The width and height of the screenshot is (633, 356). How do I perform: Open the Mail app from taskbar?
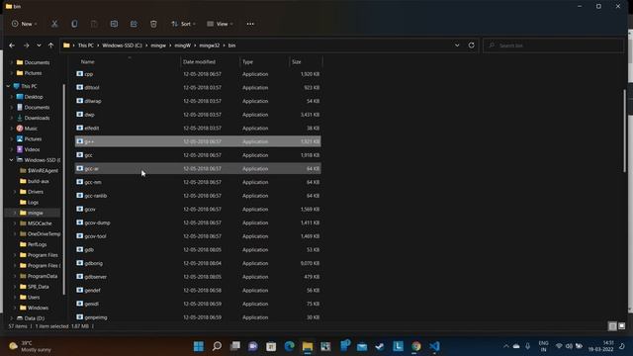362,346
